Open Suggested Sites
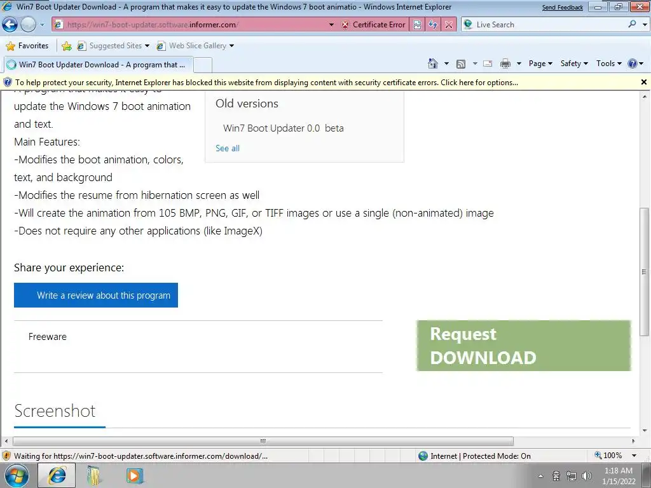651x488 pixels. point(110,46)
